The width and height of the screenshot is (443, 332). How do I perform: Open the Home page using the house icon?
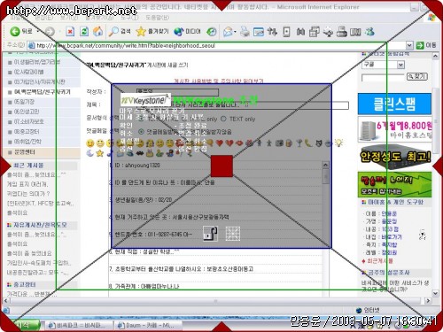pos(98,31)
